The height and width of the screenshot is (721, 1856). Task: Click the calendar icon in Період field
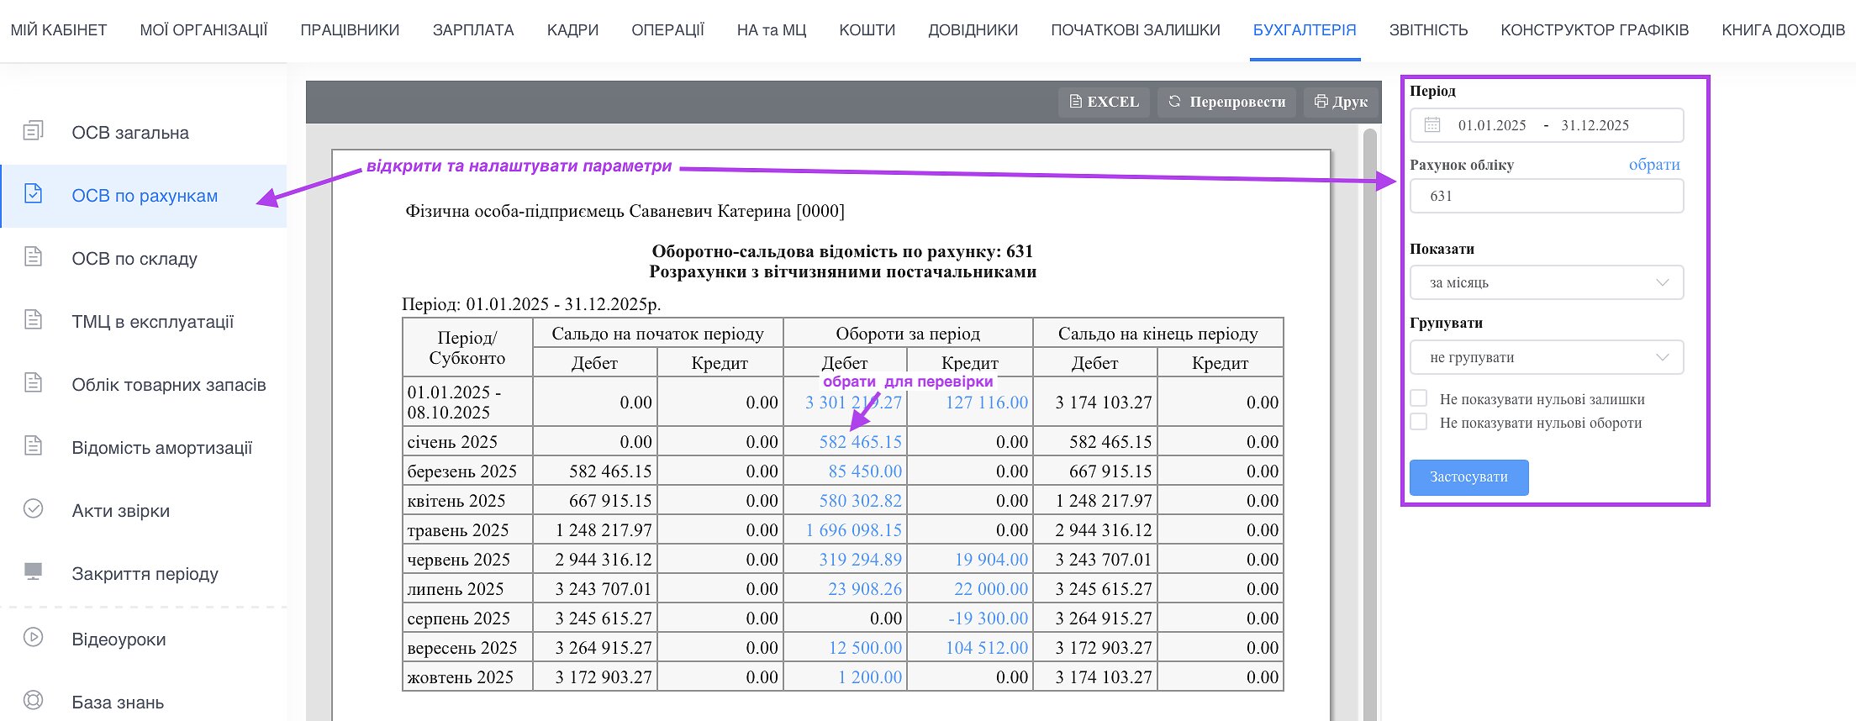point(1432,125)
